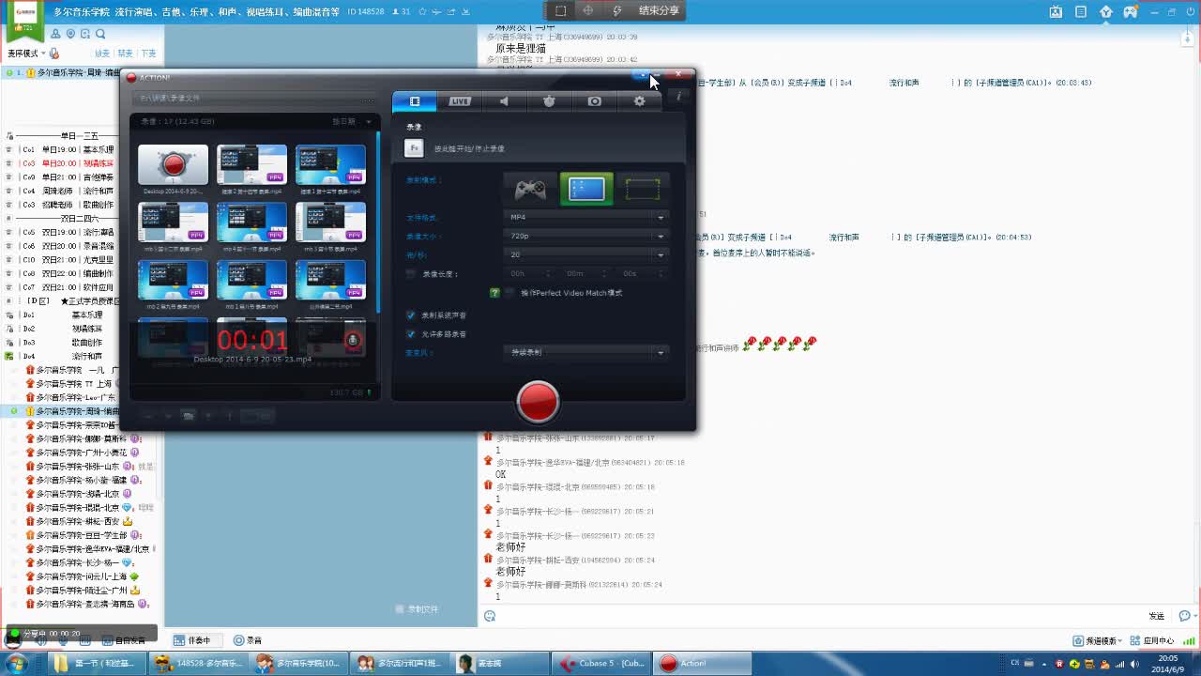This screenshot has width=1201, height=676.
Task: Click the recordings folder path field
Action: 251,98
